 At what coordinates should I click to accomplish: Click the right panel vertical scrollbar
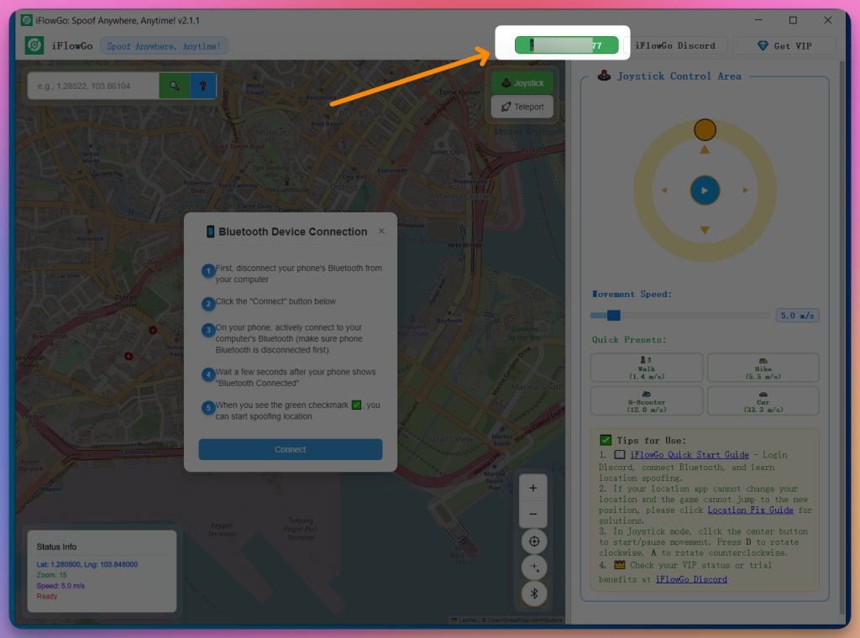[842, 337]
